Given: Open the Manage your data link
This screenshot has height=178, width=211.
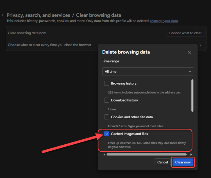Looking at the screenshot, I should tap(164, 21).
